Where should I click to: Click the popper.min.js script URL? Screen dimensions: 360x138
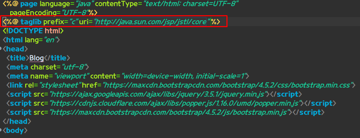[176, 103]
